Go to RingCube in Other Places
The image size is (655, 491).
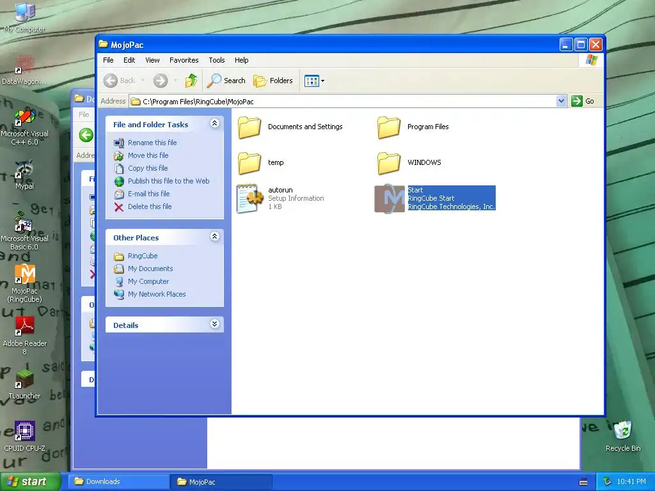(x=143, y=256)
